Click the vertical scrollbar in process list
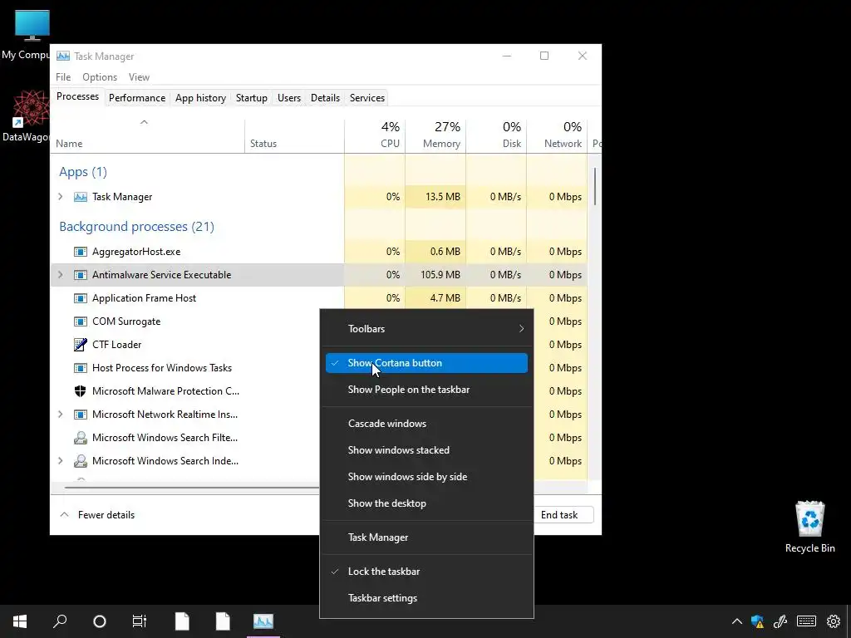Viewport: 851px width, 638px height. pyautogui.click(x=595, y=187)
